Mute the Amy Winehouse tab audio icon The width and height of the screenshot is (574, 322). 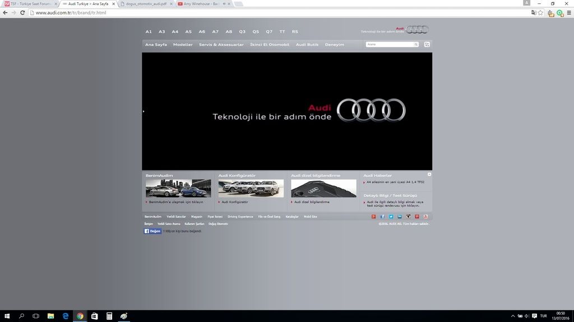[x=224, y=4]
